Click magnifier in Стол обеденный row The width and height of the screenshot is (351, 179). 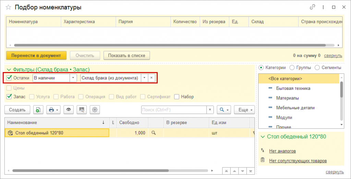(154, 133)
